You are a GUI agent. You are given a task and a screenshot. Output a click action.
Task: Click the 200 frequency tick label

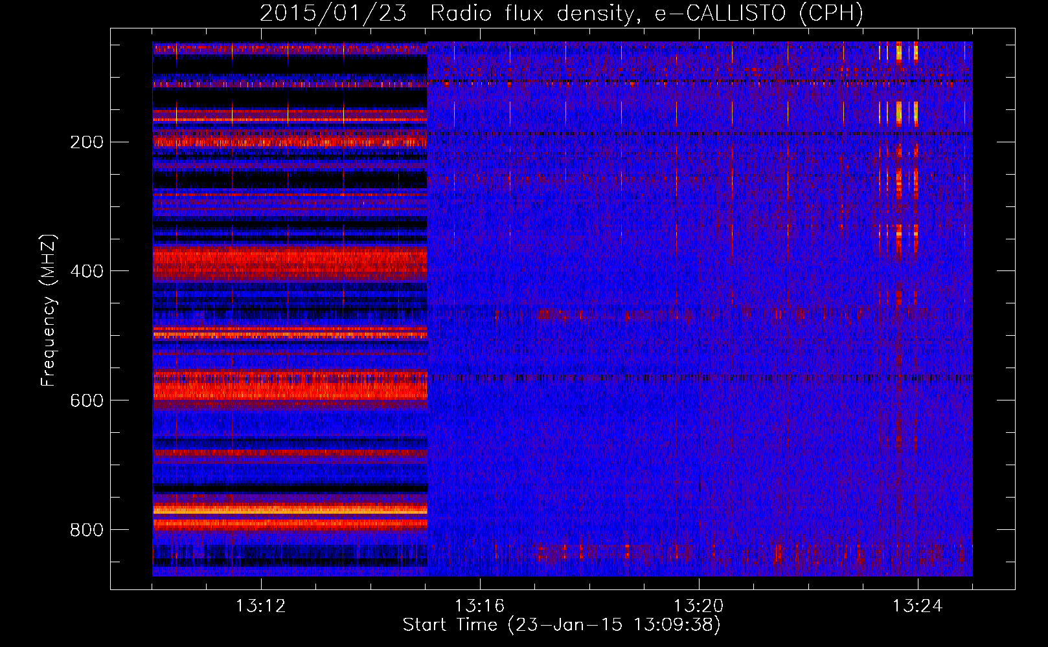pos(87,142)
